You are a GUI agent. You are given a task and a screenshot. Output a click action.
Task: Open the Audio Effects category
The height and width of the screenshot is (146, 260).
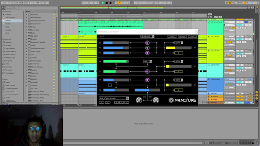(11, 51)
